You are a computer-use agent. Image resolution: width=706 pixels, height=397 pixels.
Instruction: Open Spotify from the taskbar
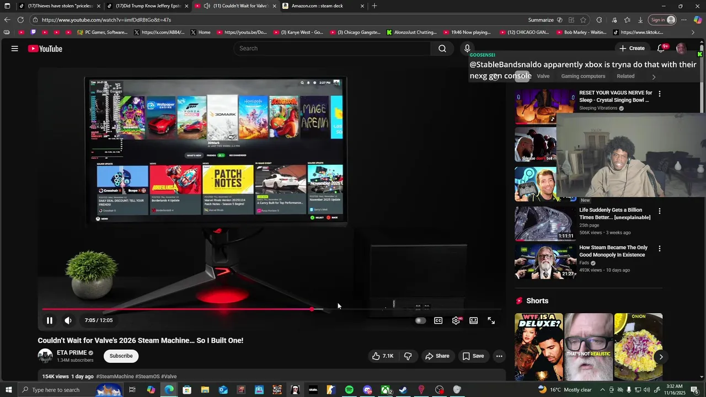[x=349, y=390]
